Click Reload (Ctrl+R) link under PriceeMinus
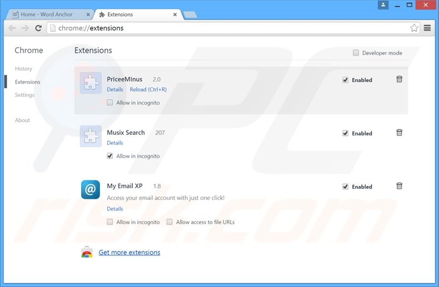439x287 pixels. click(x=148, y=89)
